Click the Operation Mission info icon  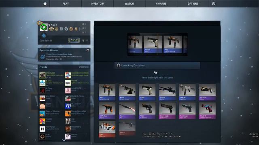click(x=88, y=50)
